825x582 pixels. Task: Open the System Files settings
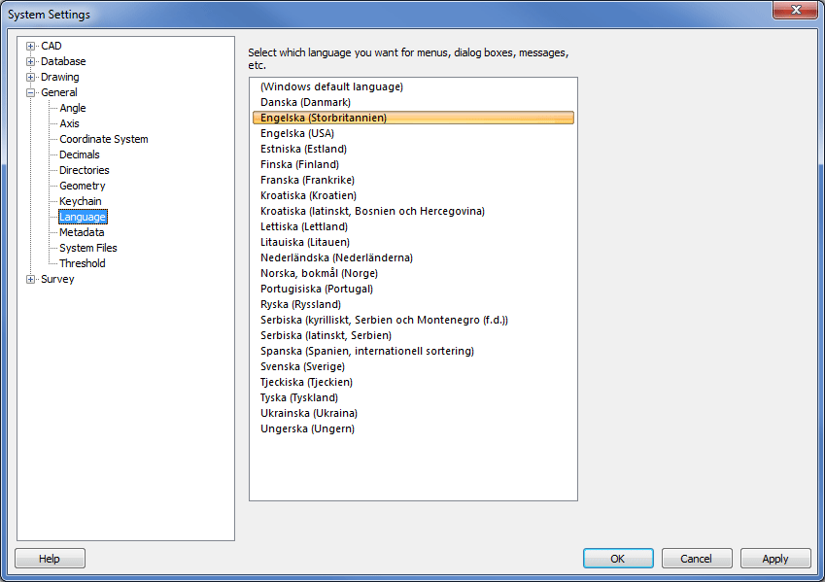tap(88, 248)
